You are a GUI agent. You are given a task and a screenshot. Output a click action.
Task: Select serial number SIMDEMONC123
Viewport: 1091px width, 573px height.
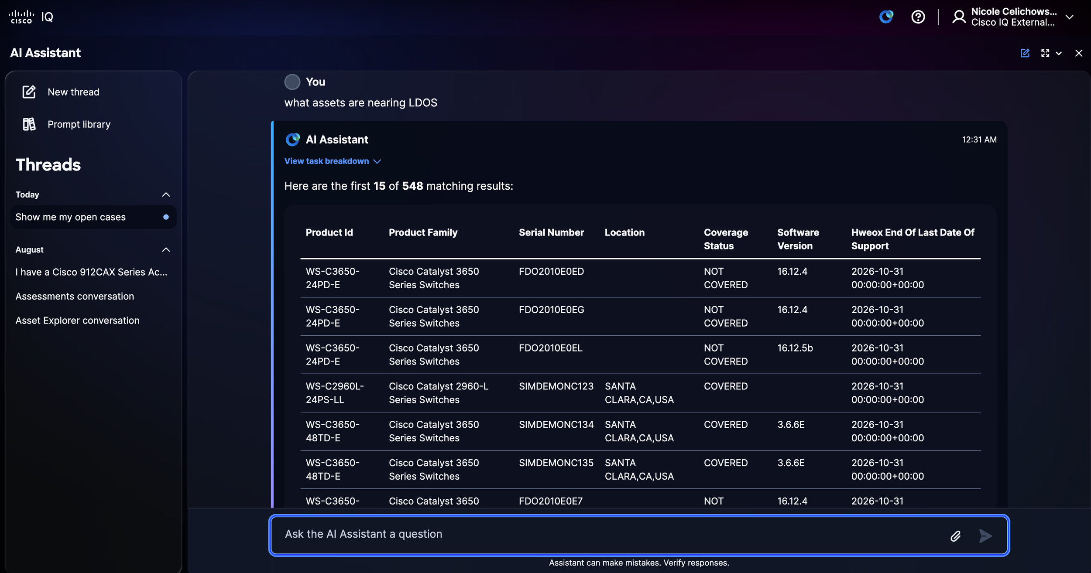click(x=556, y=386)
